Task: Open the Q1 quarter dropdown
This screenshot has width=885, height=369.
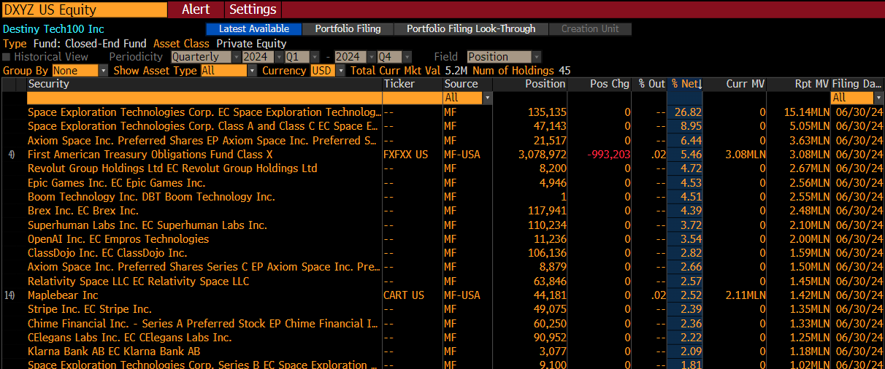Action: (x=302, y=57)
